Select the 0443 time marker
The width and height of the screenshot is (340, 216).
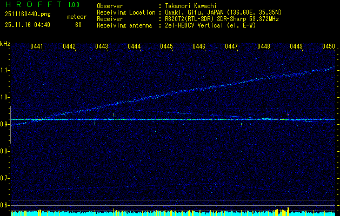point(102,47)
